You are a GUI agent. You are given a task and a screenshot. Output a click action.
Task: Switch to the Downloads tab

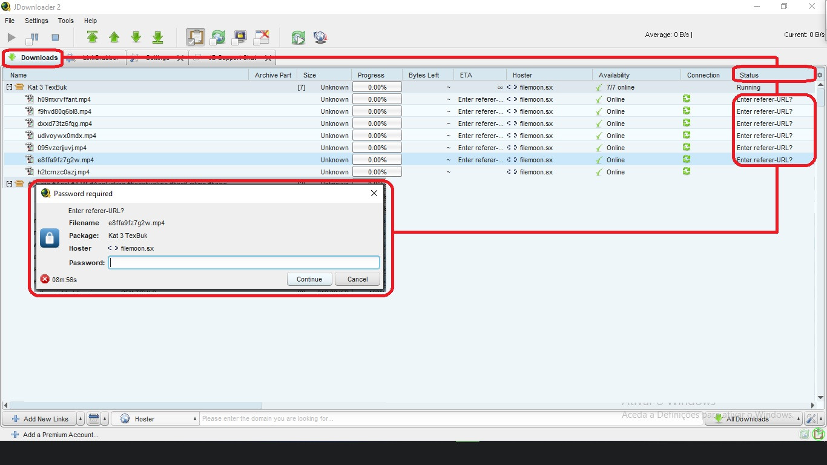pos(33,58)
